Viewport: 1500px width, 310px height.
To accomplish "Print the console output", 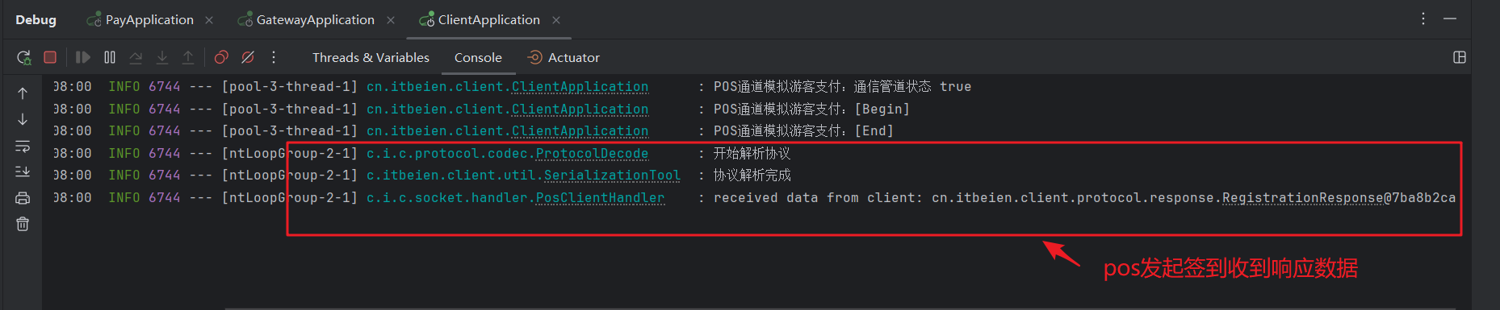I will pyautogui.click(x=23, y=198).
